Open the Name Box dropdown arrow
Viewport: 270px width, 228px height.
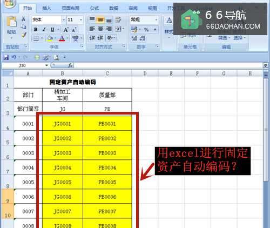tap(46, 65)
